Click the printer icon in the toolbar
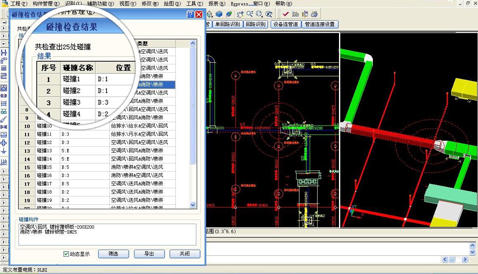The height and width of the screenshot is (274, 478). [x=314, y=14]
